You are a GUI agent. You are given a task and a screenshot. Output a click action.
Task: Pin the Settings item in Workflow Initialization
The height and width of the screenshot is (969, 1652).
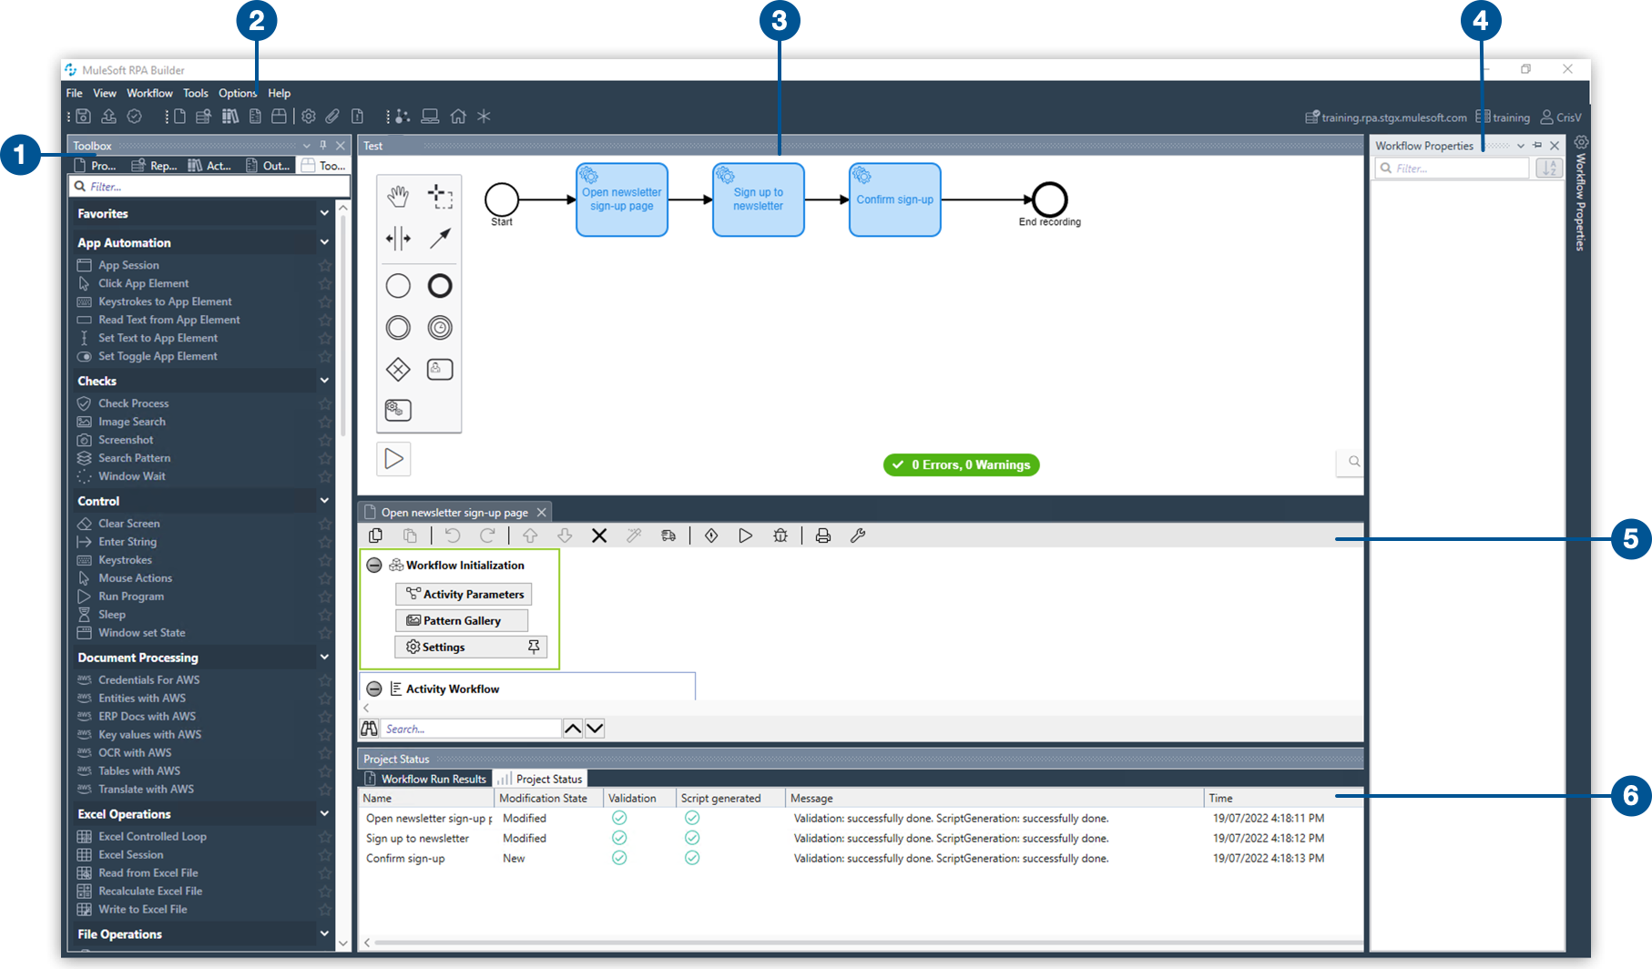[x=534, y=647]
